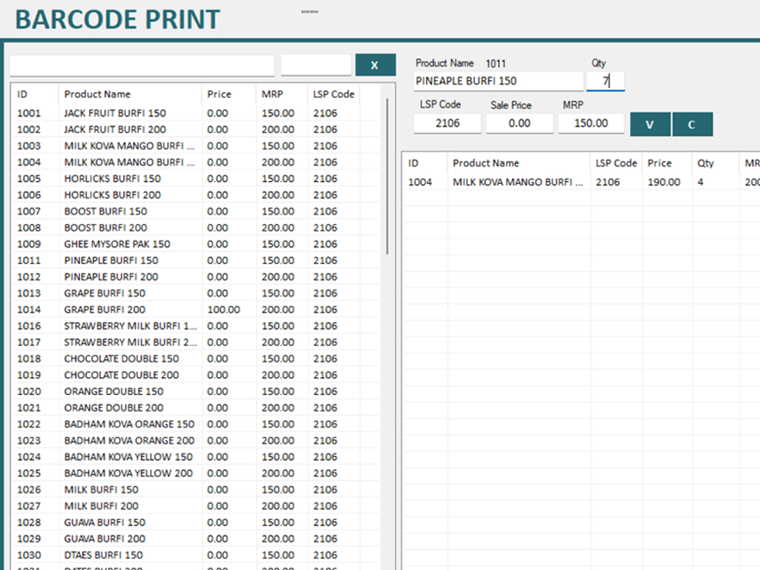Select GUAVA BURFI 200 row
This screenshot has width=760, height=570.
coord(195,539)
